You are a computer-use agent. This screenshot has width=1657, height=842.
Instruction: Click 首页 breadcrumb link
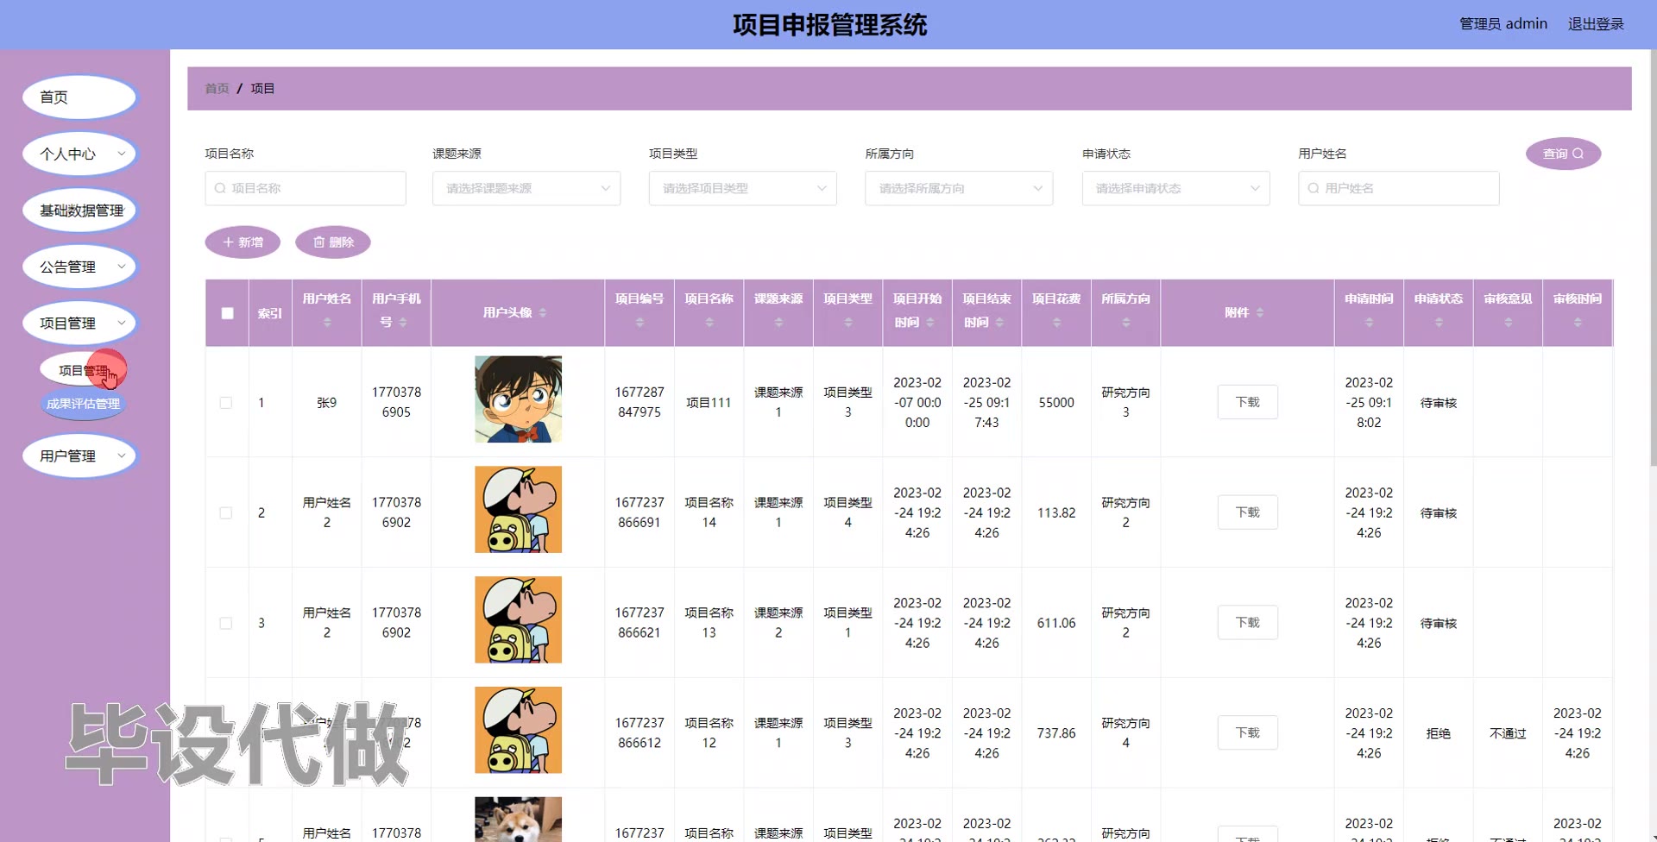point(217,89)
